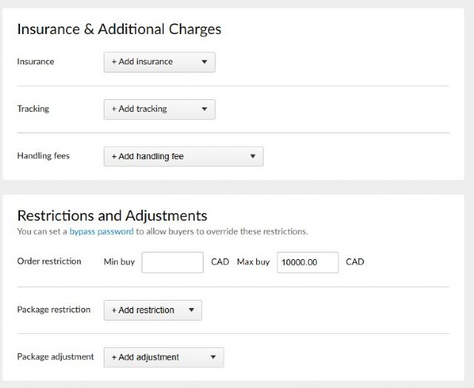
Task: Open the Add tracking dropdown
Action: (x=158, y=110)
